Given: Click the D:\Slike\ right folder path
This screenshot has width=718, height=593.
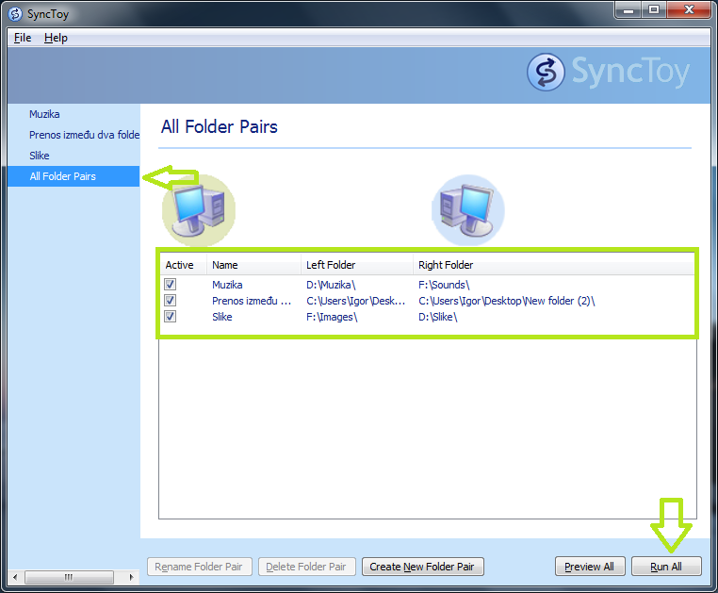Looking at the screenshot, I should (438, 317).
